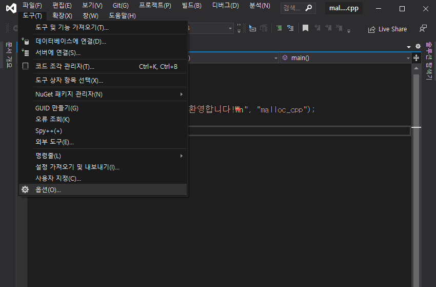This screenshot has height=287, width=436.
Task: Open the 파일(F) menu
Action: tap(32, 5)
